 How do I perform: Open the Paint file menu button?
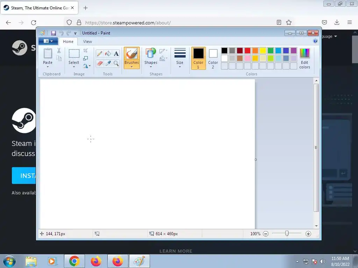(48, 41)
